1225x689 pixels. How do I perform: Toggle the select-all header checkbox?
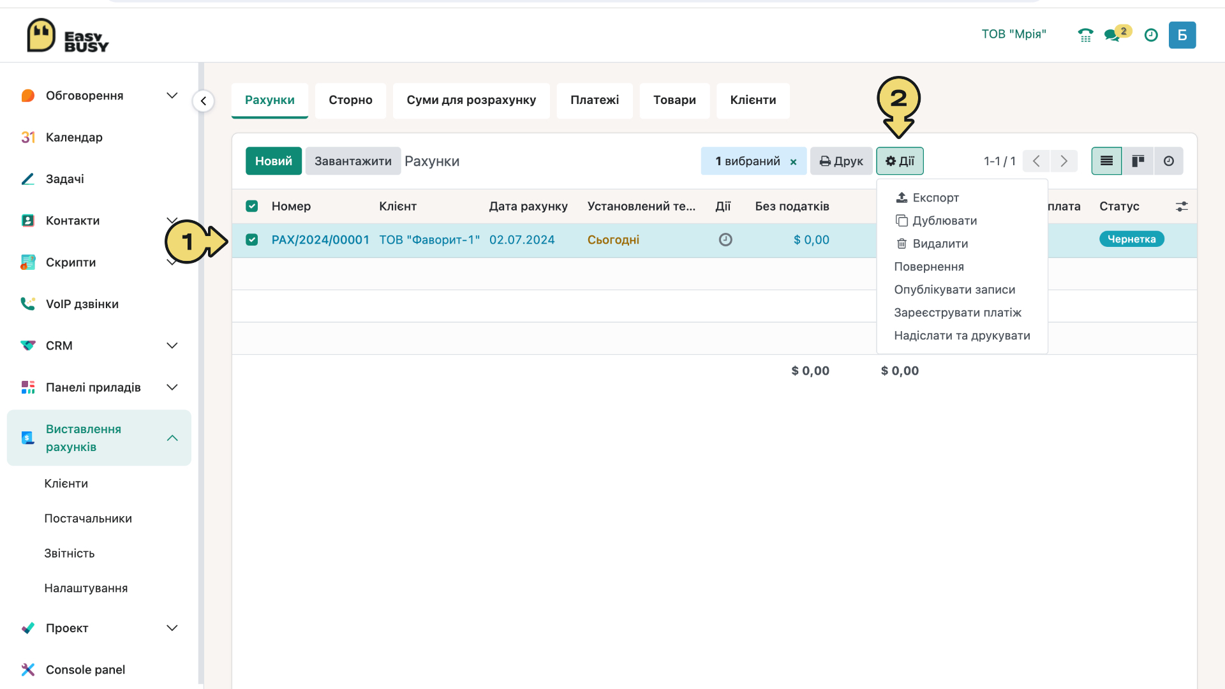tap(252, 206)
